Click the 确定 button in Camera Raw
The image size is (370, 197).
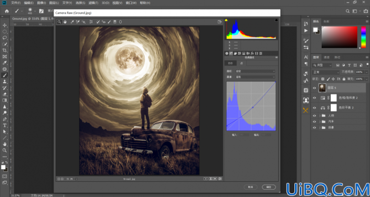point(269,187)
